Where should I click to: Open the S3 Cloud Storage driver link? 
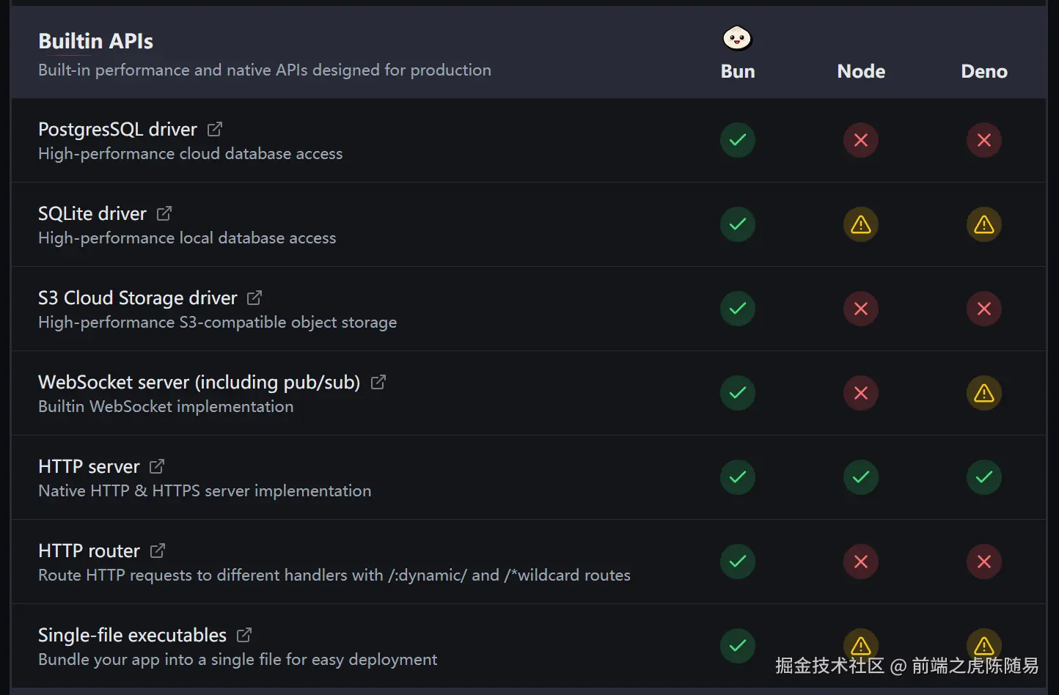click(137, 298)
